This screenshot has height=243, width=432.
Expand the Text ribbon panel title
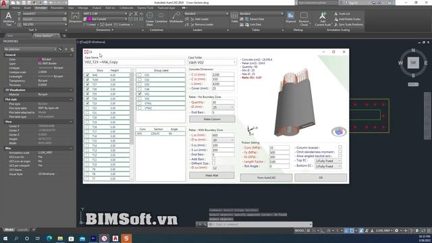[32, 30]
